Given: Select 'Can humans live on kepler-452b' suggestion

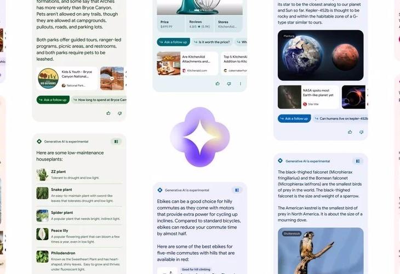Looking at the screenshot, I should [341, 118].
